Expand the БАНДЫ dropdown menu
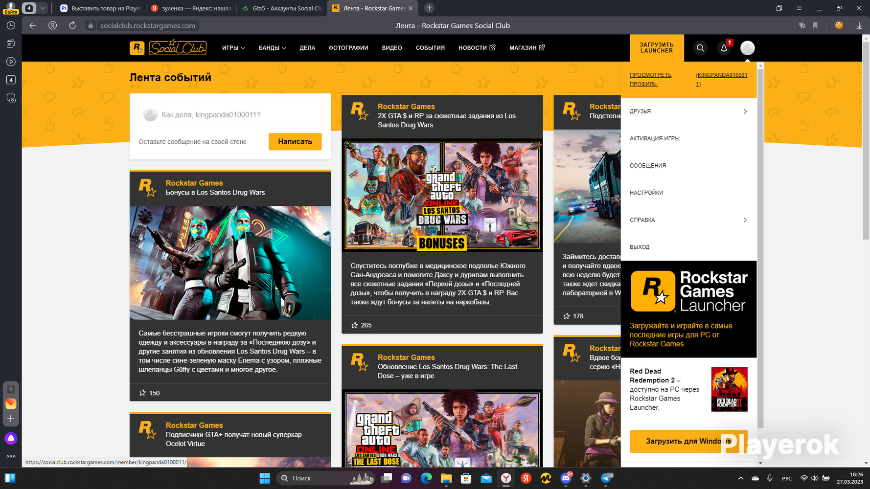The width and height of the screenshot is (870, 489). pos(273,48)
